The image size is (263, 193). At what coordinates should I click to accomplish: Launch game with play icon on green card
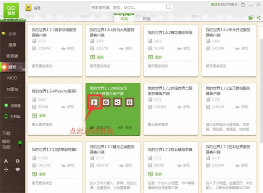point(94,102)
